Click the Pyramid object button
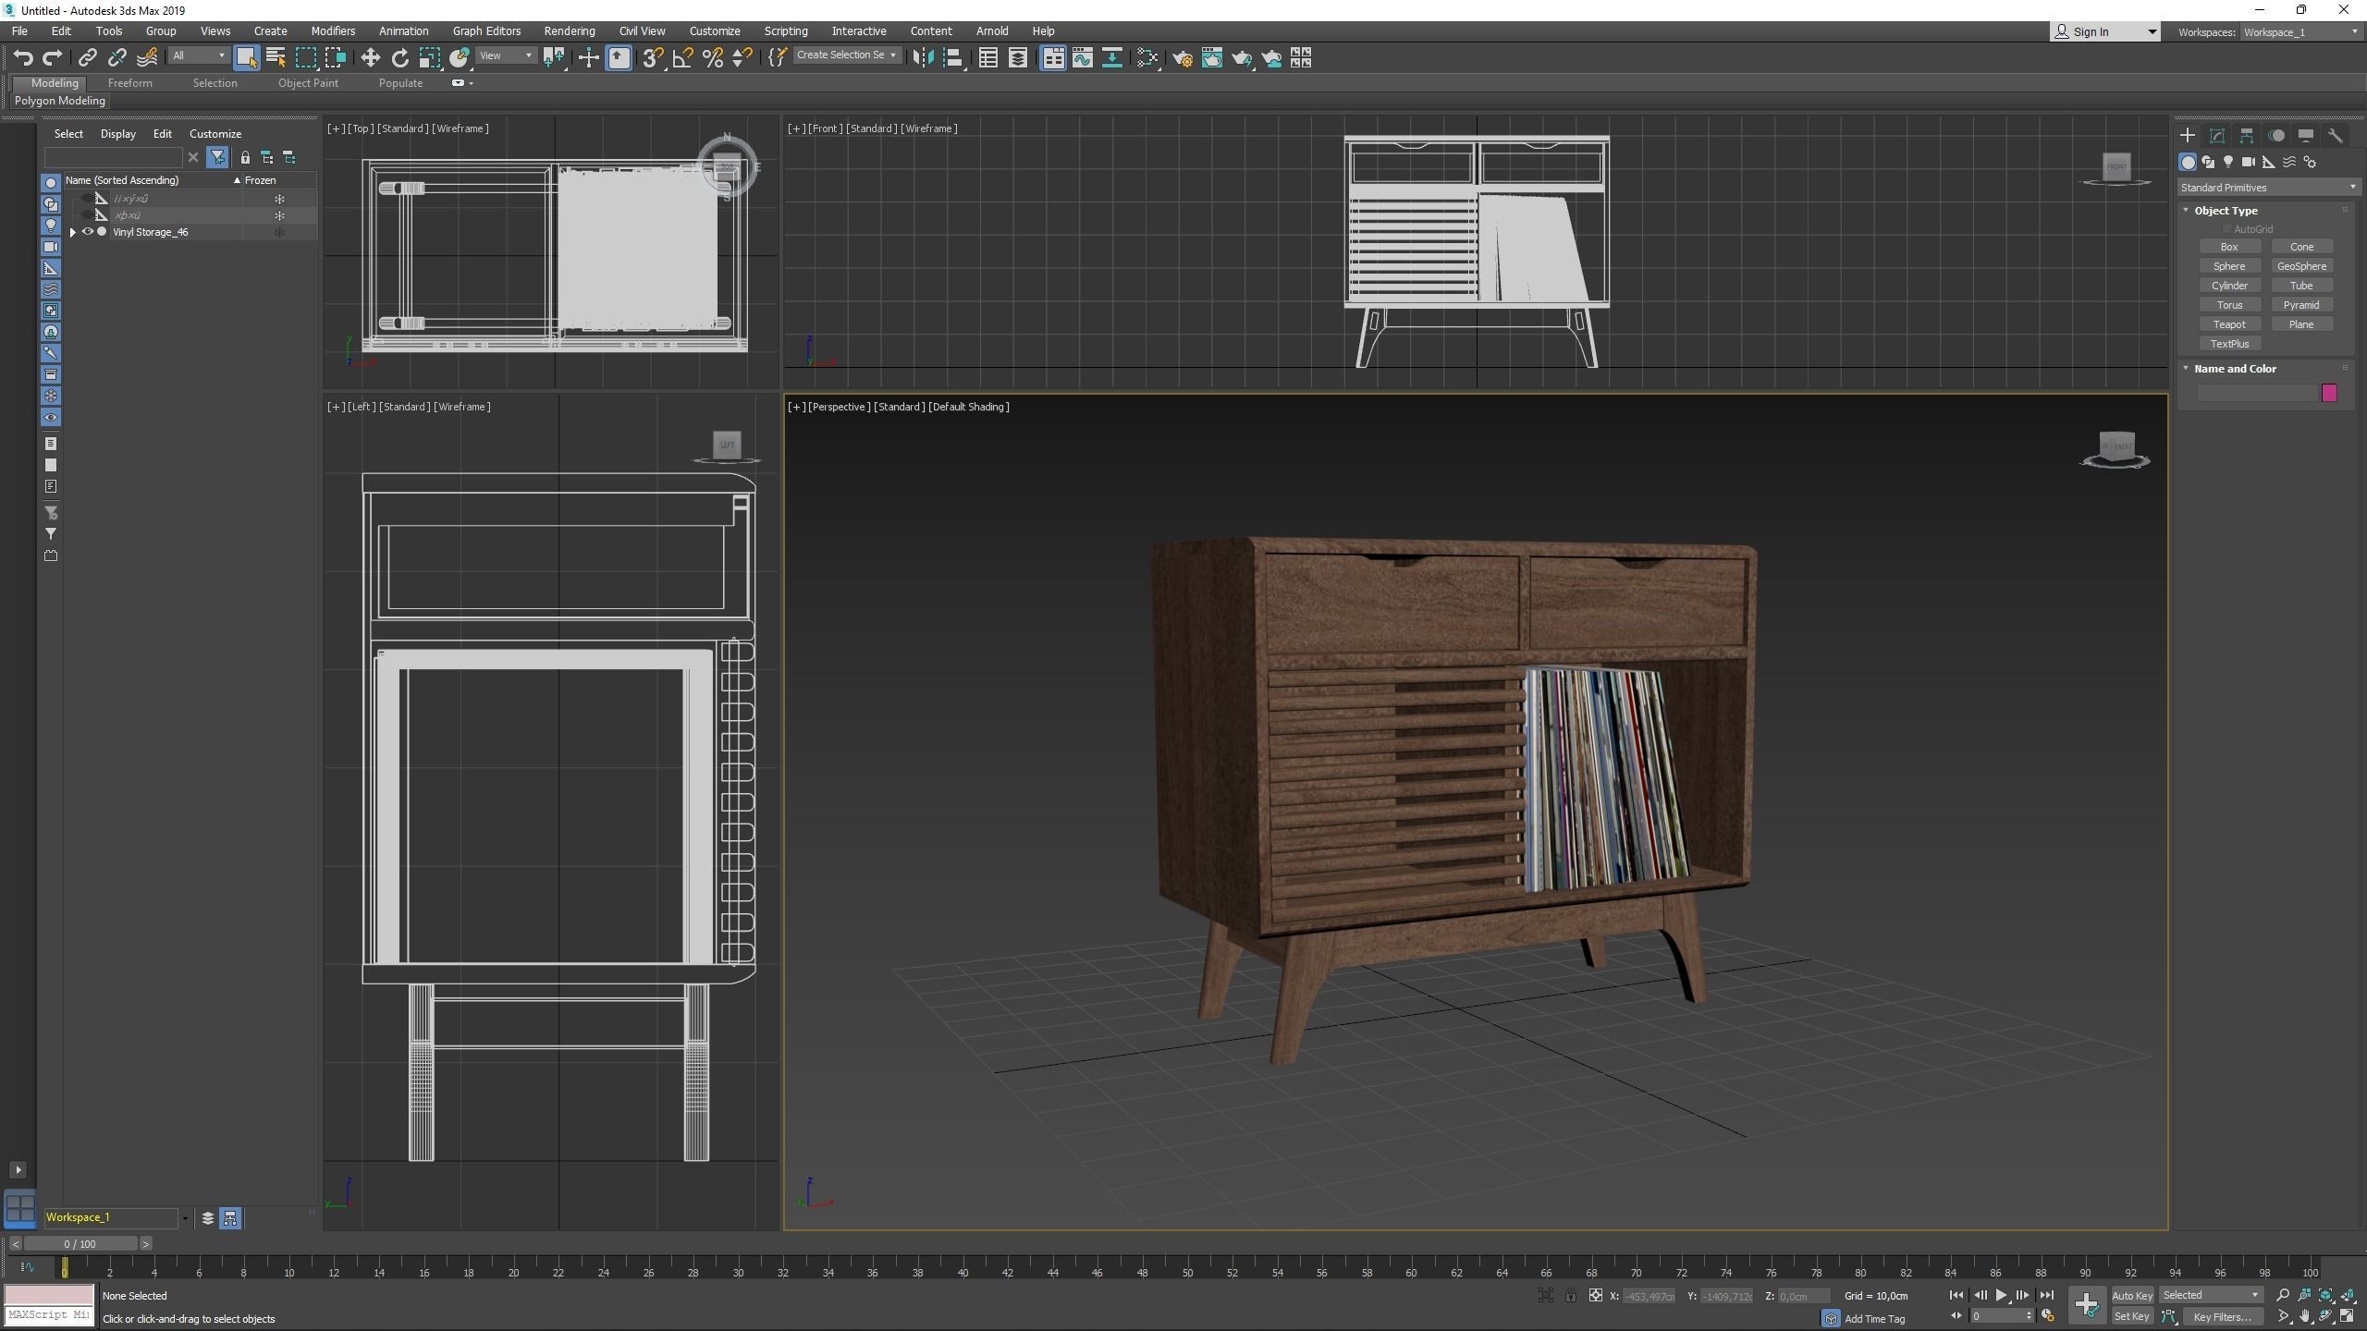2367x1331 pixels. 2301,305
